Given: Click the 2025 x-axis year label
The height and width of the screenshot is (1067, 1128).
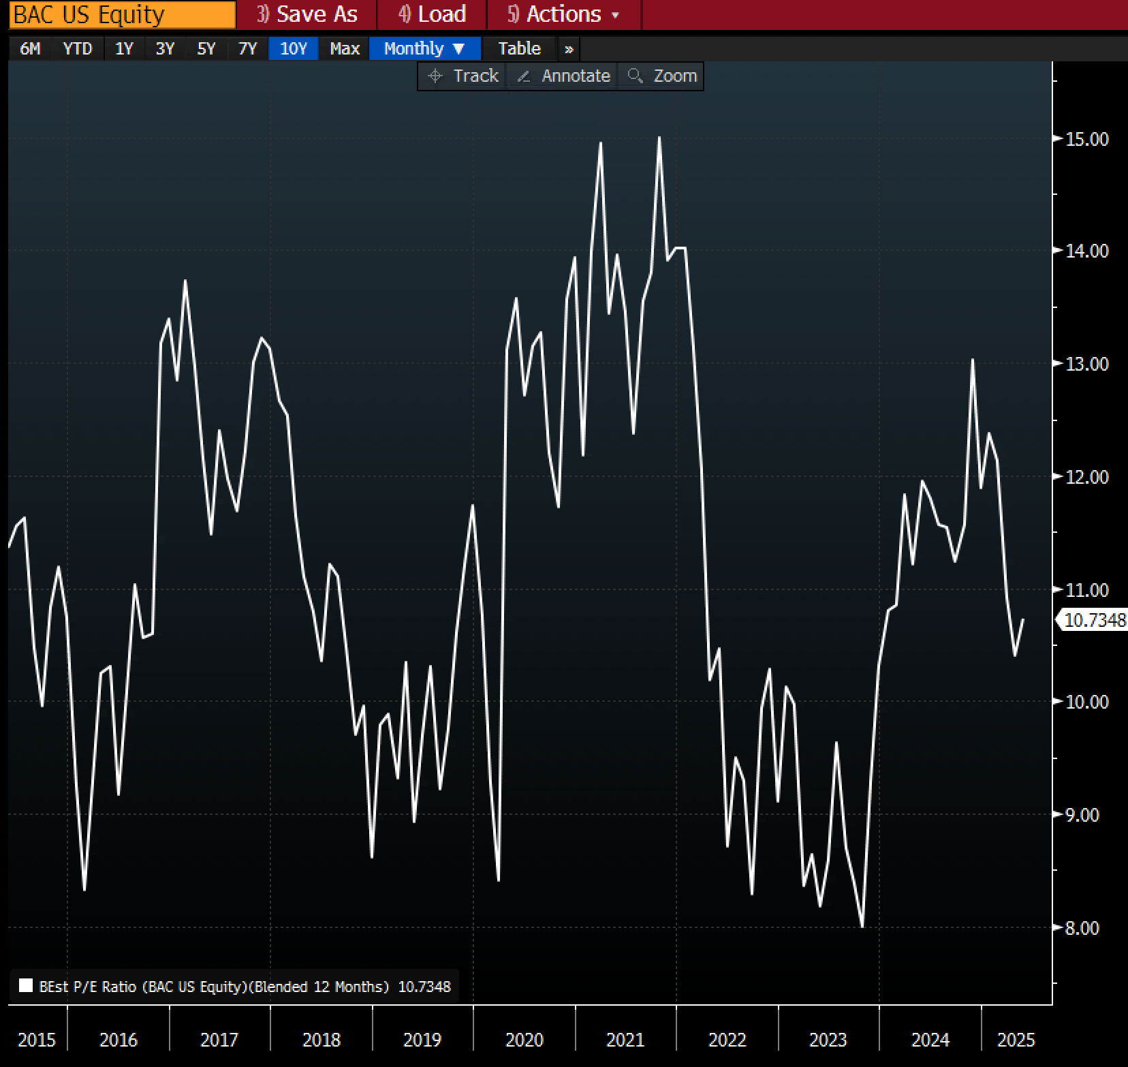Looking at the screenshot, I should (x=1016, y=1040).
